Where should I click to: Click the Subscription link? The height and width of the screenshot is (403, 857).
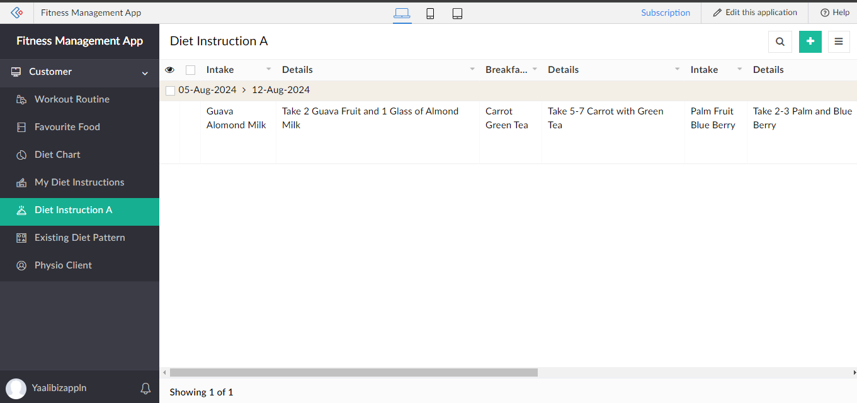click(x=665, y=13)
